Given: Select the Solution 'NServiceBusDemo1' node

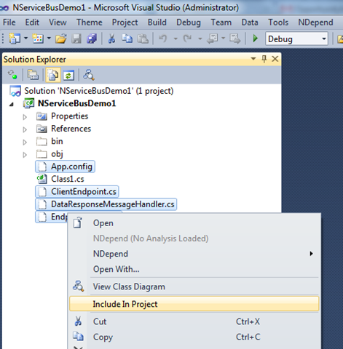Looking at the screenshot, I should [x=99, y=91].
